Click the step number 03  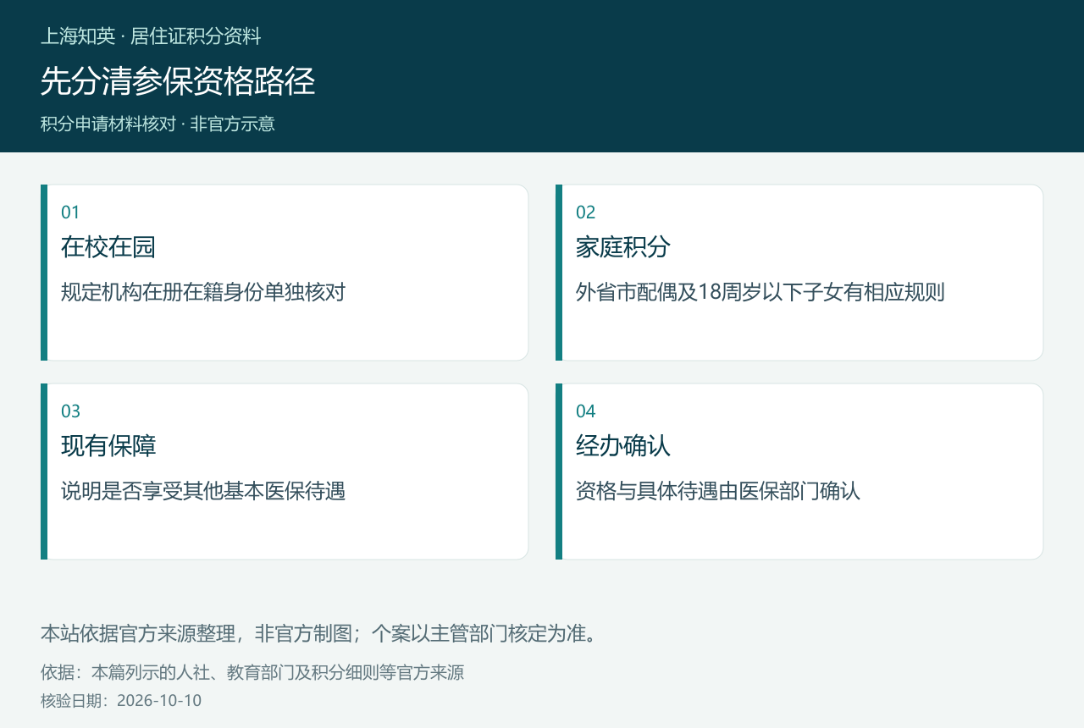71,411
